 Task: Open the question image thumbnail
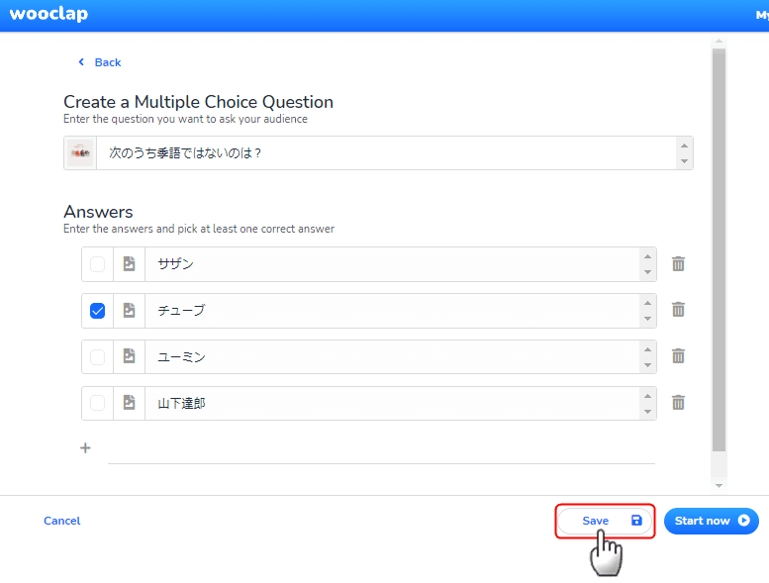pyautogui.click(x=80, y=153)
